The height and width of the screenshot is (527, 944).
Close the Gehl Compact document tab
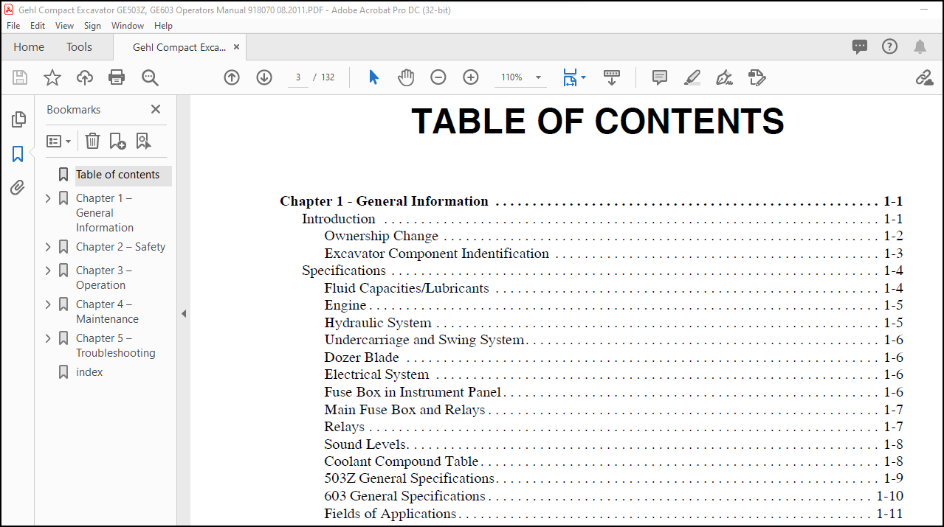click(236, 46)
